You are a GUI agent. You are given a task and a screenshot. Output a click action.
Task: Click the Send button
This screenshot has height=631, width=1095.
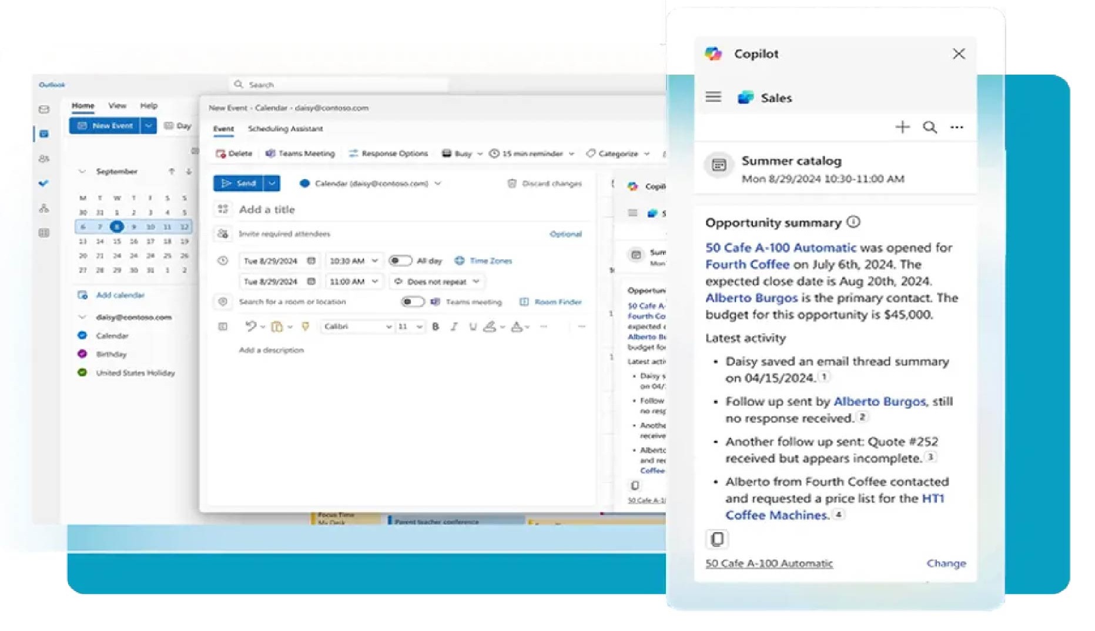pyautogui.click(x=239, y=183)
